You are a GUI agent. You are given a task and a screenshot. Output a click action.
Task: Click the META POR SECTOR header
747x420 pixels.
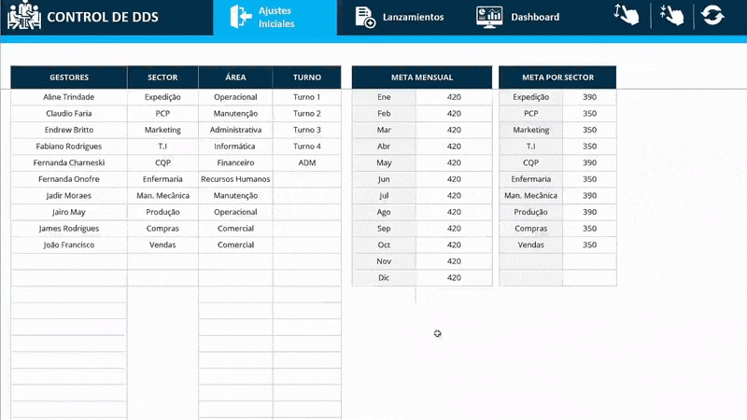pyautogui.click(x=557, y=77)
